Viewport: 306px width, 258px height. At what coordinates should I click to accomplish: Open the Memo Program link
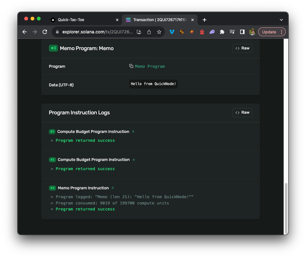click(150, 66)
